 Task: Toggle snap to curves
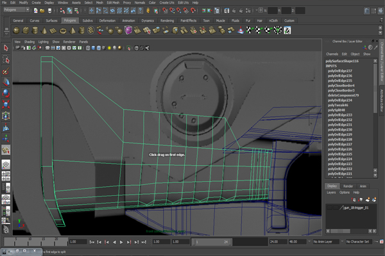point(172,10)
